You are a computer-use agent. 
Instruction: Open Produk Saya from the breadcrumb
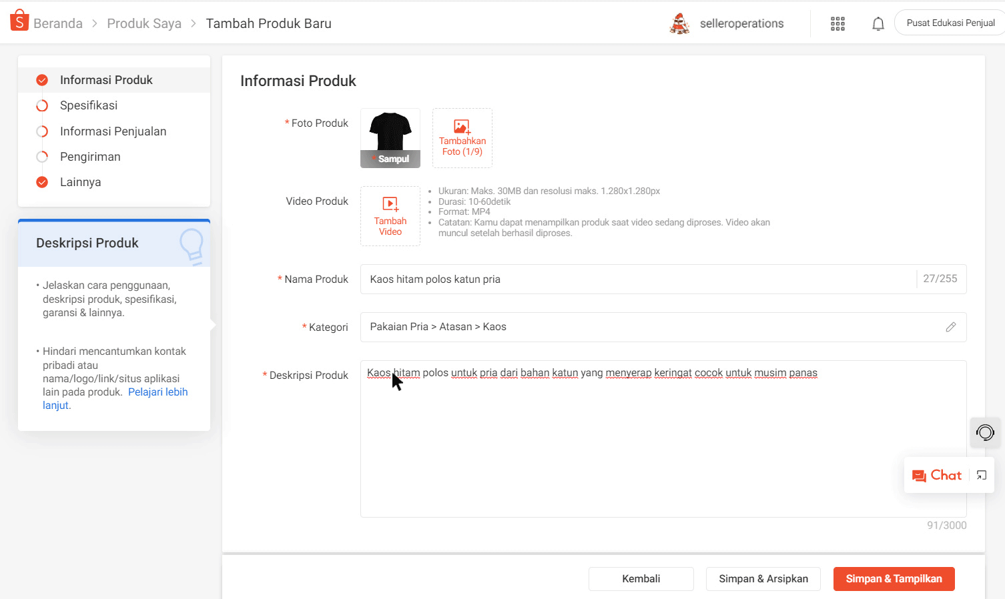point(144,23)
